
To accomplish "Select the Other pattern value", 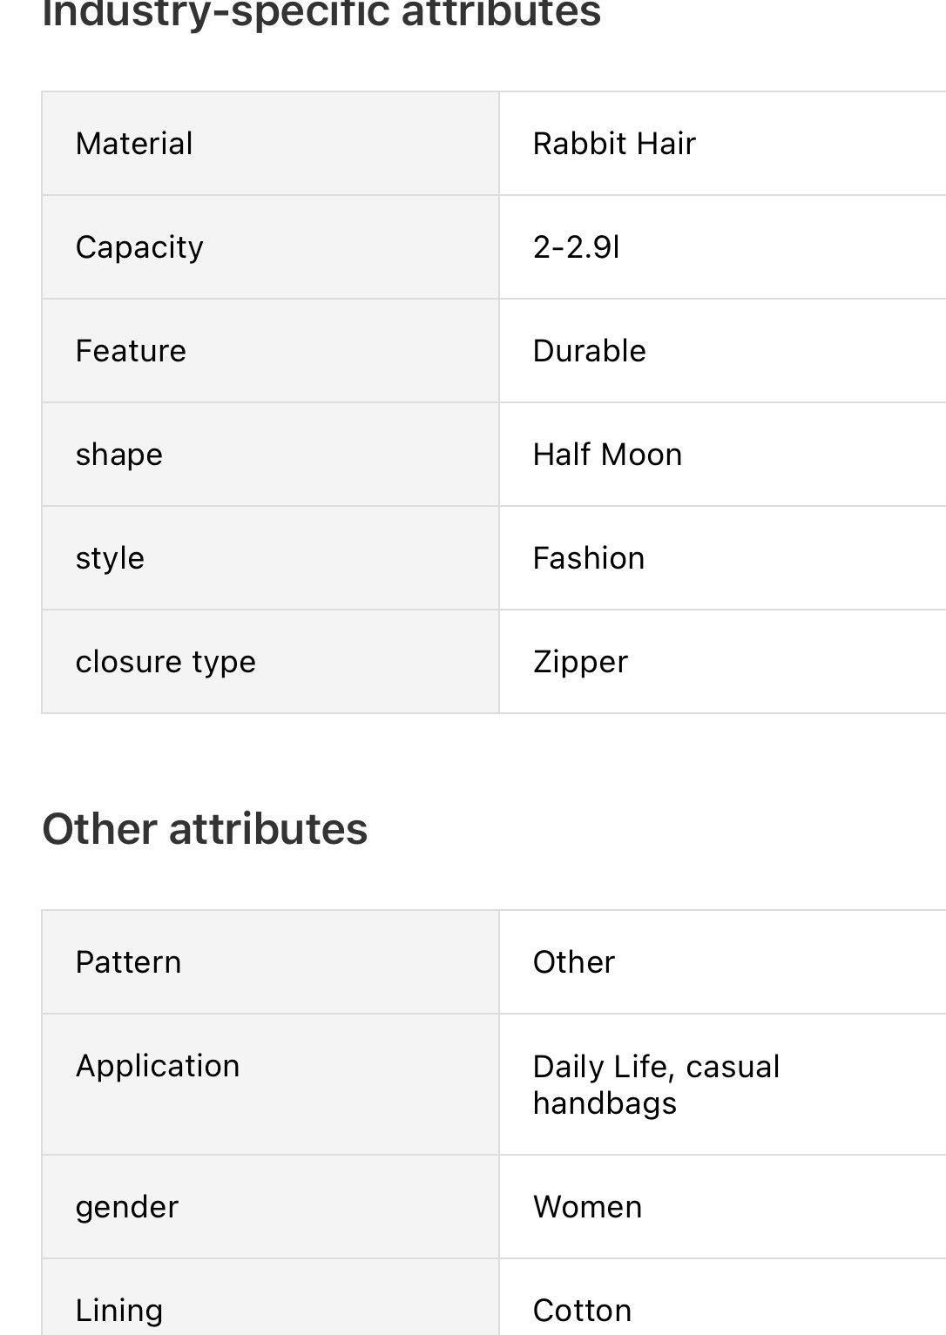I will click(574, 962).
